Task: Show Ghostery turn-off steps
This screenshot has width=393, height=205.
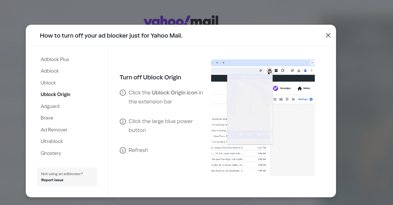Action: click(51, 153)
